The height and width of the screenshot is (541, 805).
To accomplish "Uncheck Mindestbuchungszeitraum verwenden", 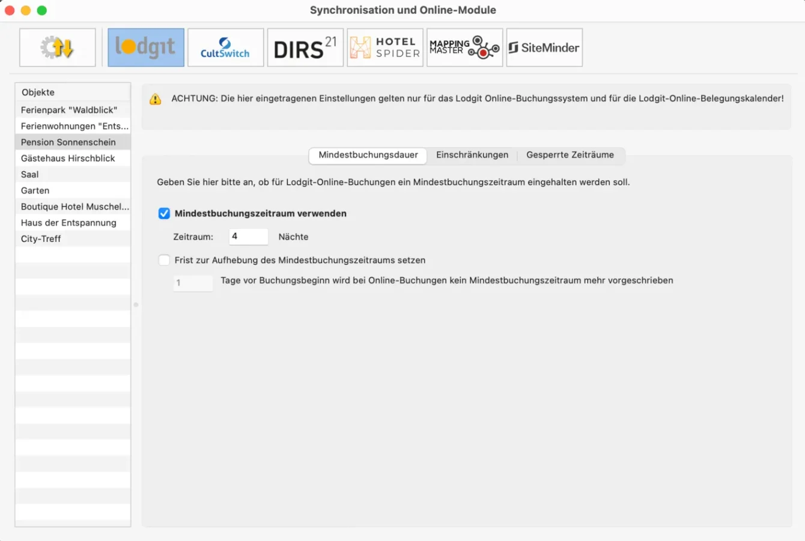I will 164,213.
